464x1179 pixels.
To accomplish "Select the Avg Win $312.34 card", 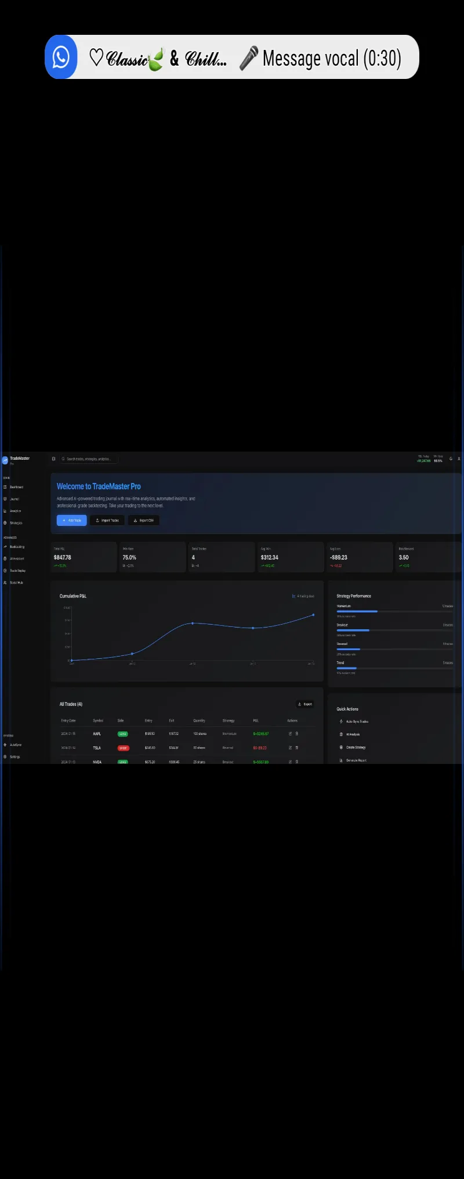I will coord(291,557).
